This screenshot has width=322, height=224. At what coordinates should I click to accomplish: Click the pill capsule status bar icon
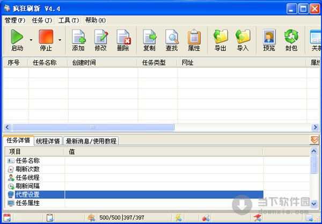click(206, 218)
